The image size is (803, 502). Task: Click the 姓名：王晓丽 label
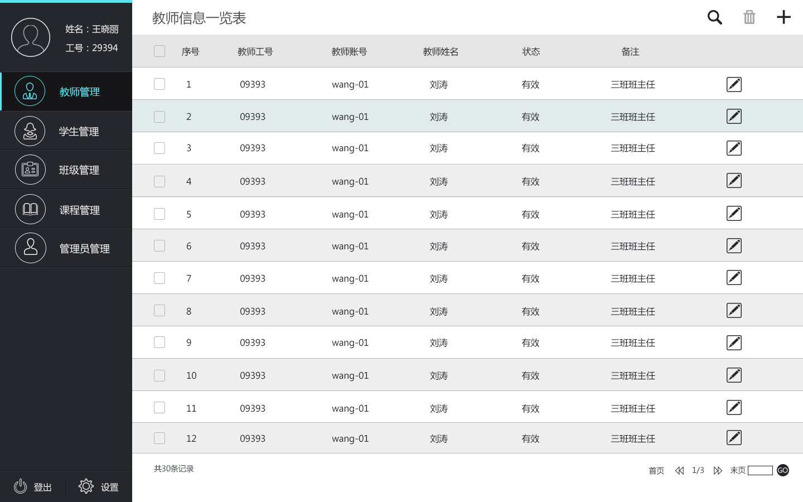pyautogui.click(x=92, y=29)
